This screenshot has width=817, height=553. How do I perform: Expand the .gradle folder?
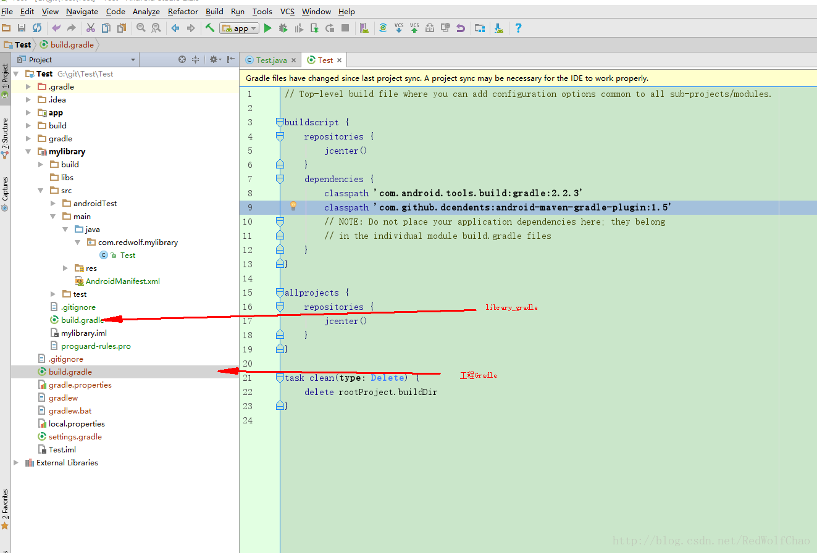tap(28, 86)
